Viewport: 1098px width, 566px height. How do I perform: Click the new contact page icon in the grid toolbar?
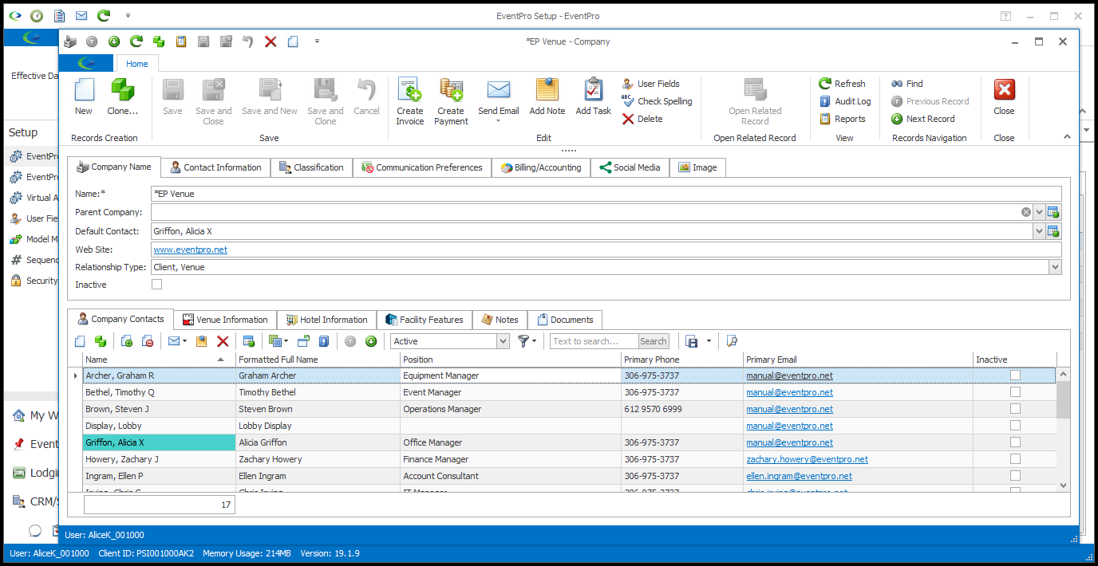click(x=80, y=341)
